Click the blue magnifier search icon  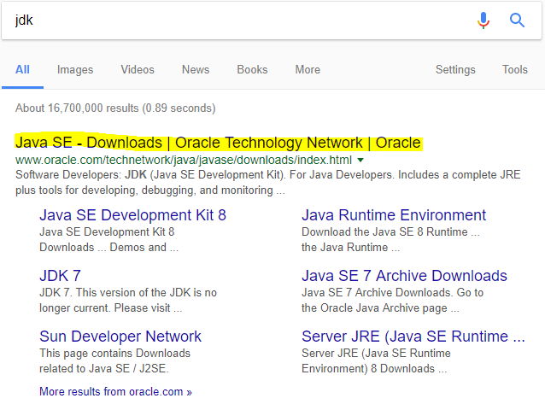coord(517,20)
